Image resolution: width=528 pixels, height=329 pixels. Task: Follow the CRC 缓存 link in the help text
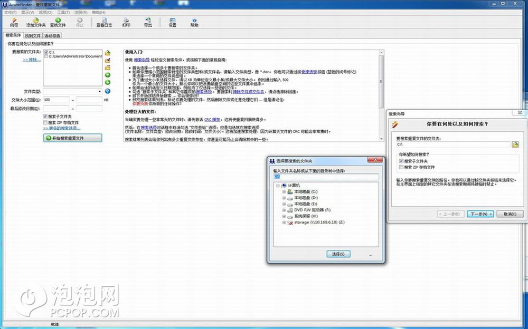click(212, 120)
